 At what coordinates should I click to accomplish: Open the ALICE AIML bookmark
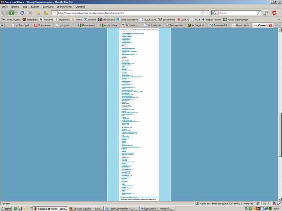coord(148,19)
